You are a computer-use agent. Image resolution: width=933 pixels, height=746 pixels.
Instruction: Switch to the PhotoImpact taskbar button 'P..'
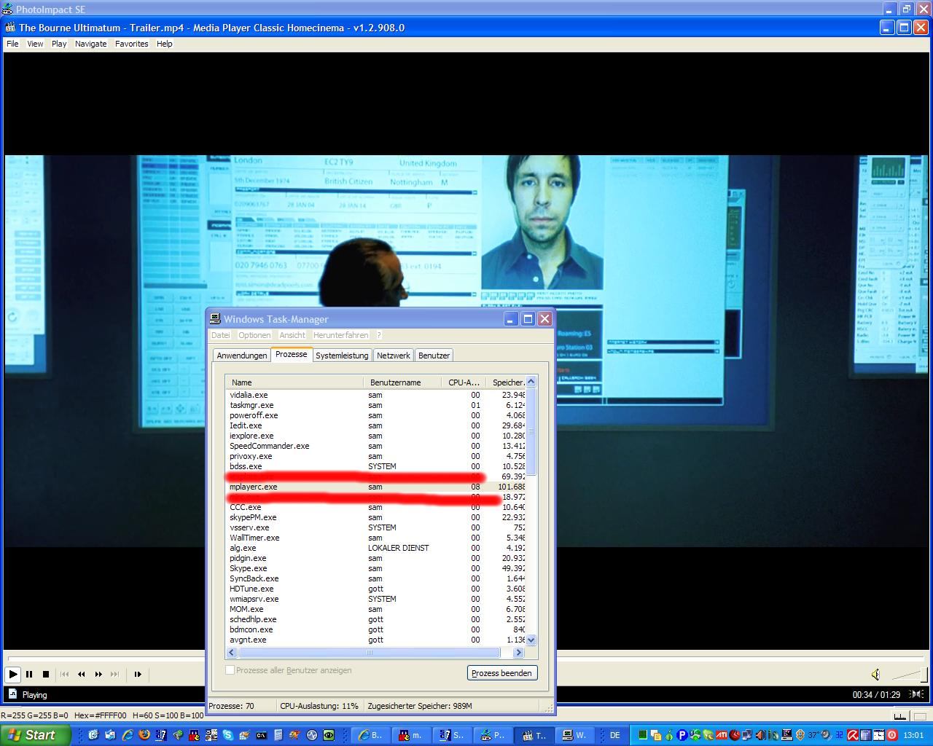point(493,735)
